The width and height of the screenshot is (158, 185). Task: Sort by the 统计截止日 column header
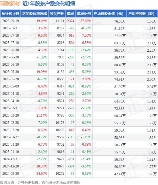[x=10, y=14]
